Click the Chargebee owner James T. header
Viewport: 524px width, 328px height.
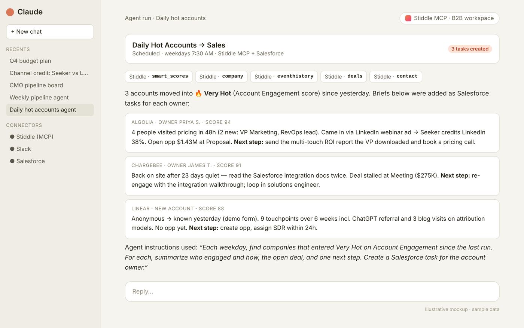click(186, 165)
